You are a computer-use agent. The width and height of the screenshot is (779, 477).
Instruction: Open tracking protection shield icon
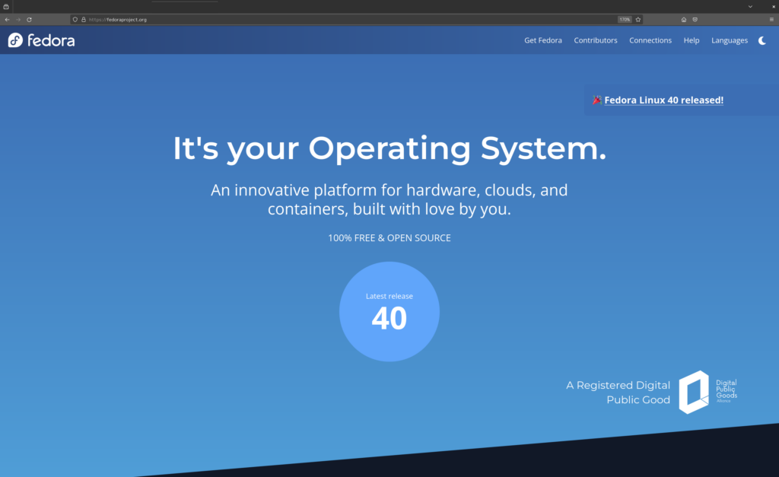click(75, 19)
